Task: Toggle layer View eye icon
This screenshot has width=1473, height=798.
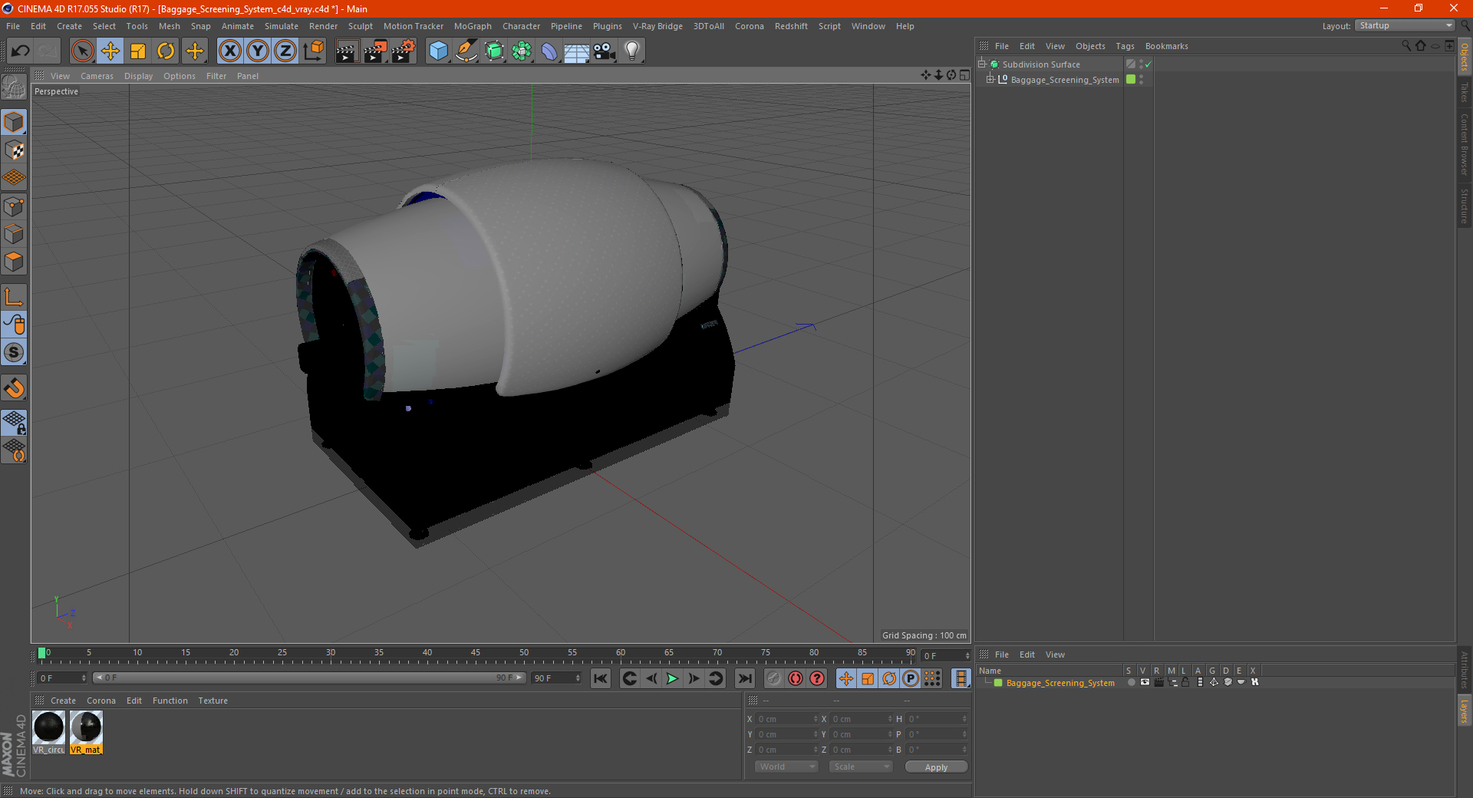Action: [x=1145, y=682]
